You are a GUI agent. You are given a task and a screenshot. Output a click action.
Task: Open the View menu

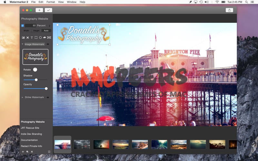[61, 2]
